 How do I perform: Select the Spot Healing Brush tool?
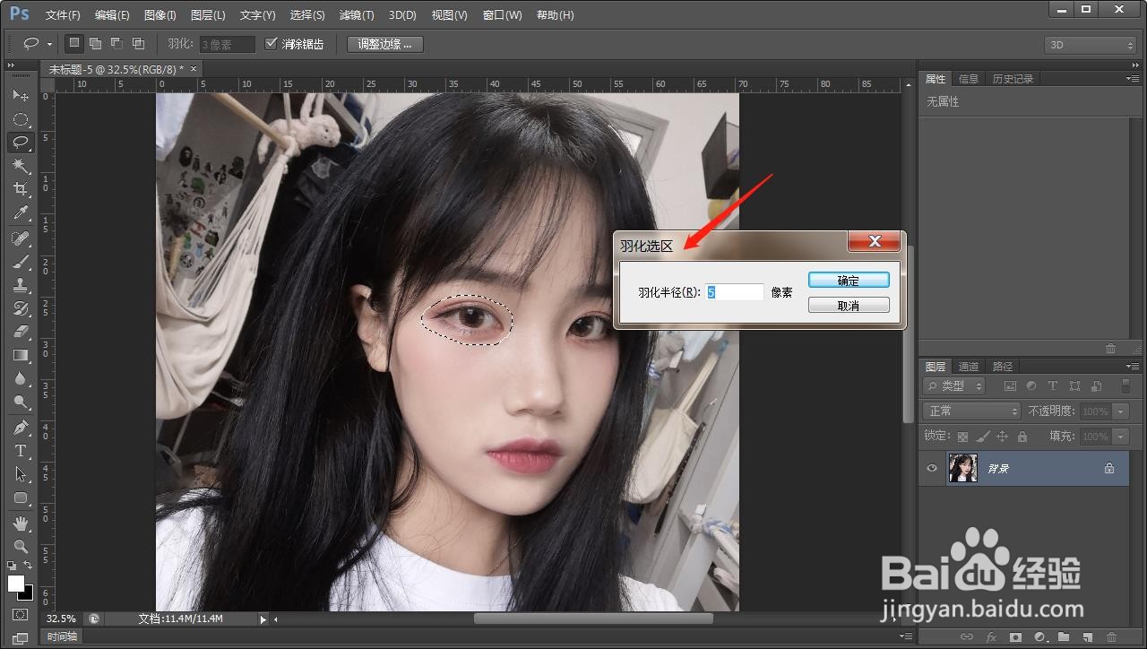(x=21, y=238)
